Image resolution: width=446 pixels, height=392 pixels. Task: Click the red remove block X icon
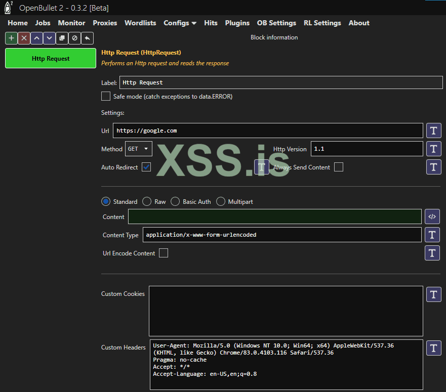pyautogui.click(x=24, y=38)
